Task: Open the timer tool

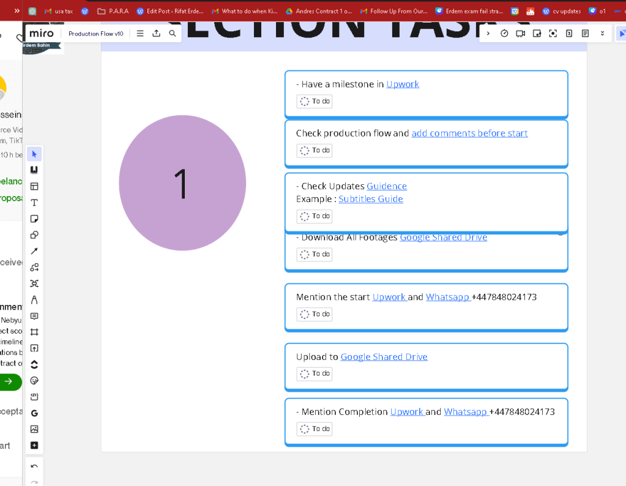Action: (x=504, y=34)
